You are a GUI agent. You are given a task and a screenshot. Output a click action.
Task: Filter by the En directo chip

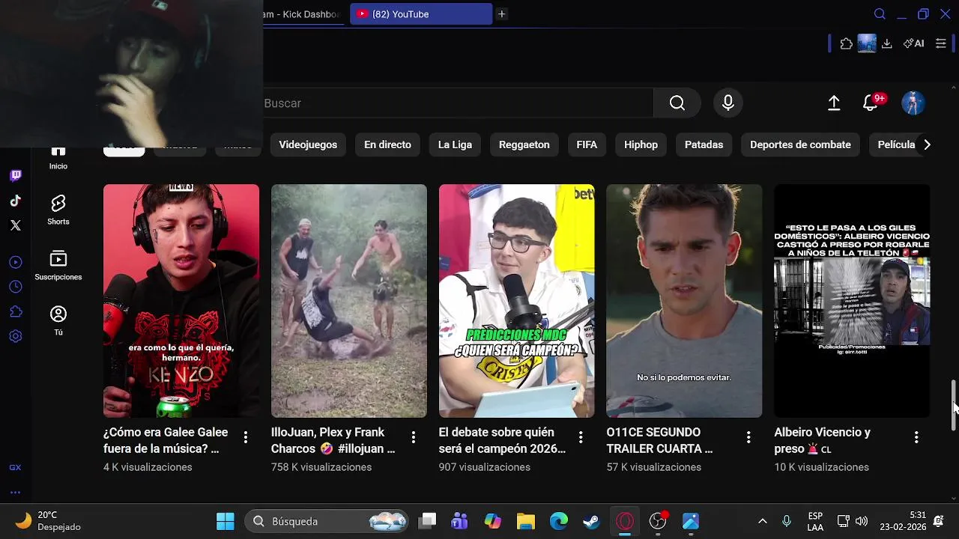click(x=387, y=144)
